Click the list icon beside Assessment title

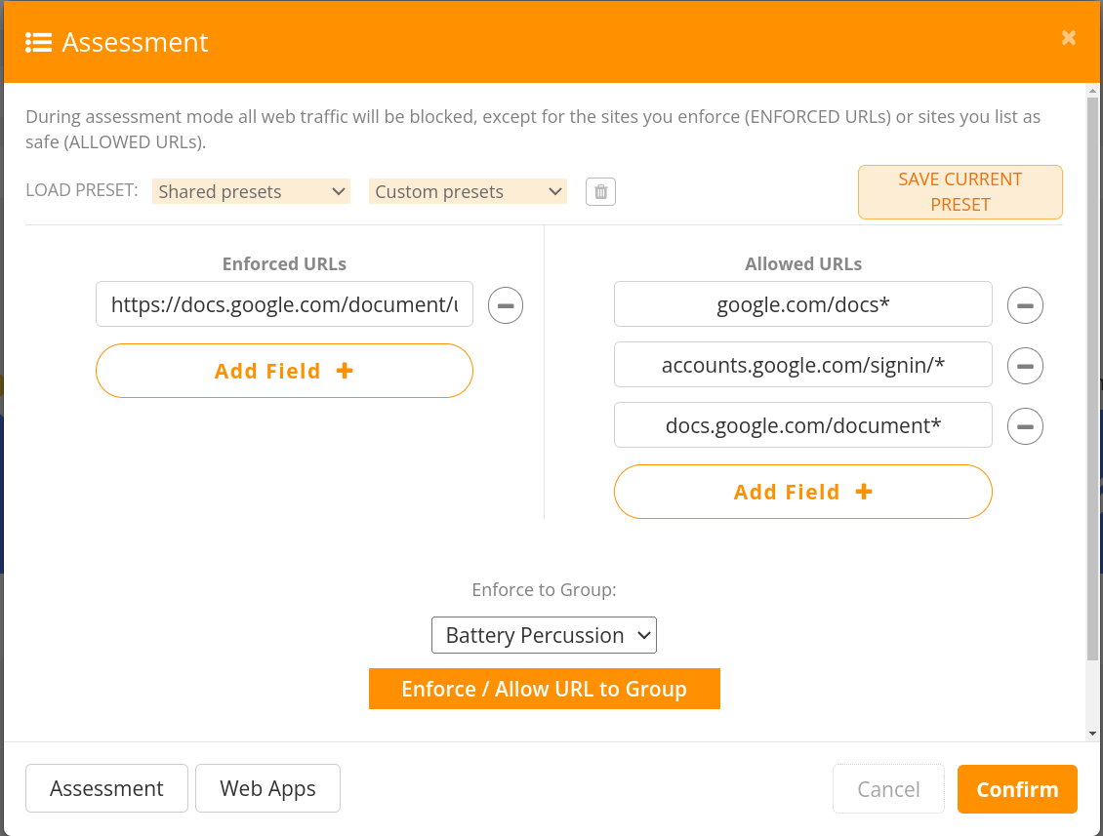point(39,43)
